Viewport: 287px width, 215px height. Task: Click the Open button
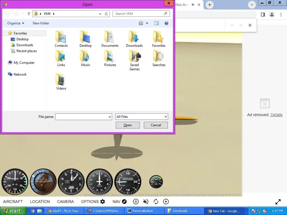(128, 125)
